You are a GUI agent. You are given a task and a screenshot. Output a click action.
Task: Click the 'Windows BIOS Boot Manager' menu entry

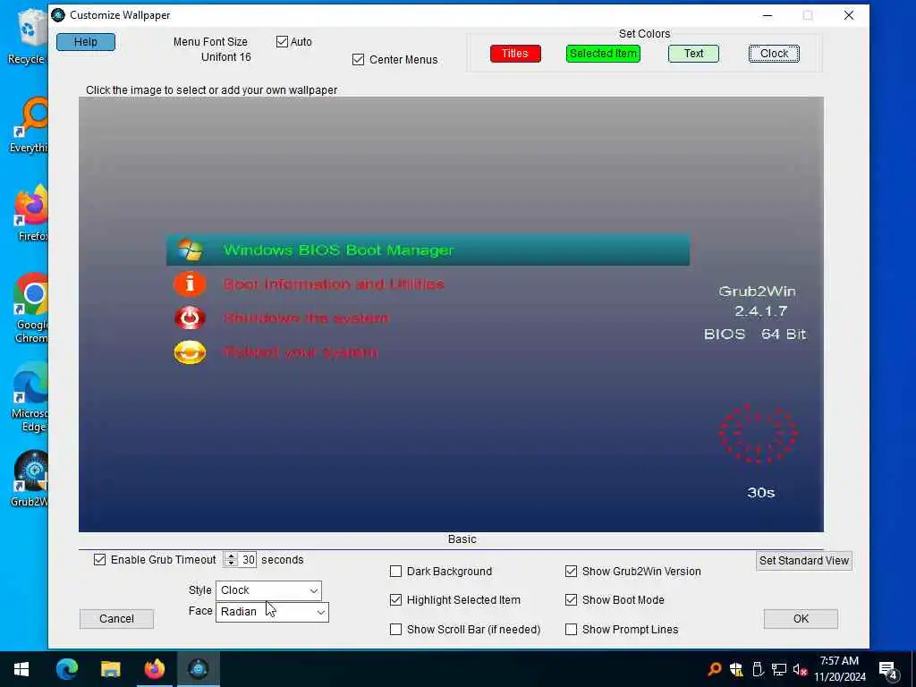tap(428, 250)
